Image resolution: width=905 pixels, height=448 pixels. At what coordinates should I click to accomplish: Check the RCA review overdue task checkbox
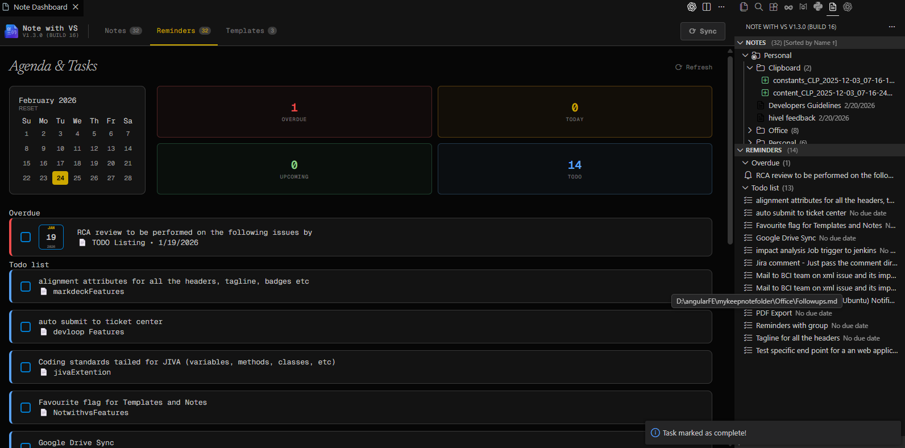click(x=26, y=237)
